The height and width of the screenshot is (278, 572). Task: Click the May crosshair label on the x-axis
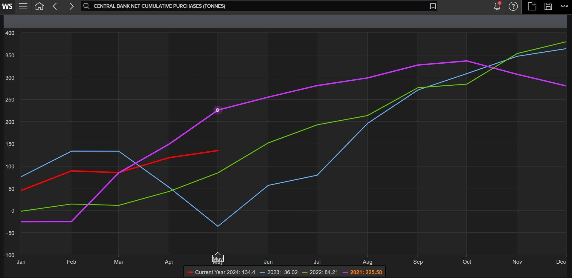(218, 259)
